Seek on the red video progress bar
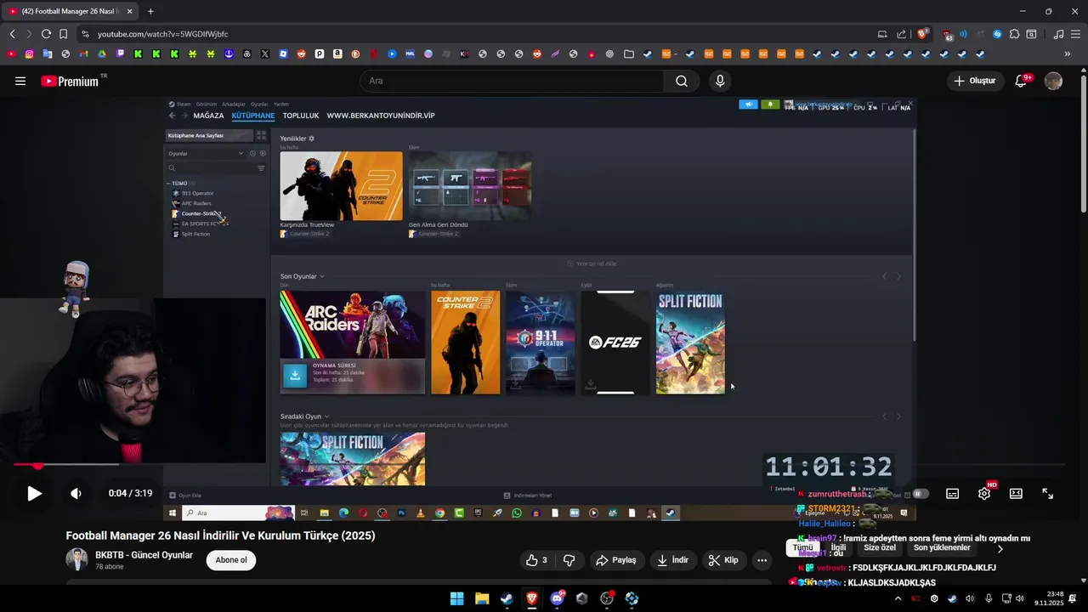Screen dimensions: 1088x612 [25, 465]
